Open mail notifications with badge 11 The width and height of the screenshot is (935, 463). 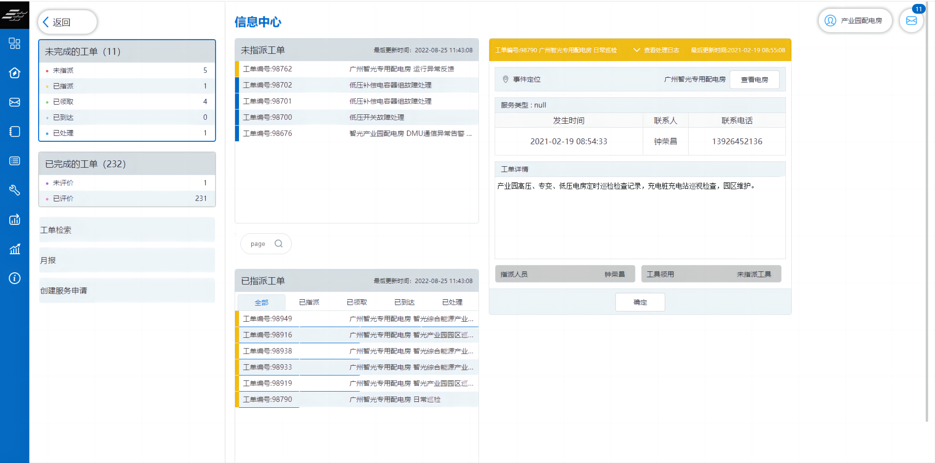click(911, 21)
